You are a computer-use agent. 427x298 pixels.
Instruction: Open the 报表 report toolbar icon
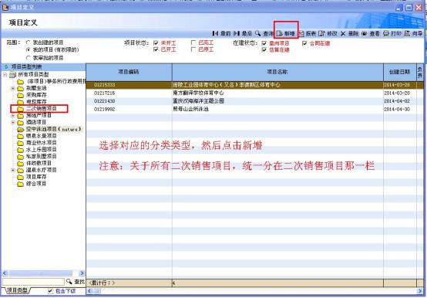pyautogui.click(x=301, y=33)
